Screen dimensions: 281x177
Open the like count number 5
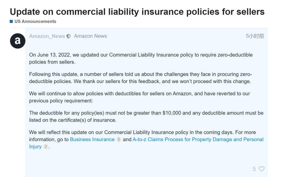tap(254, 169)
